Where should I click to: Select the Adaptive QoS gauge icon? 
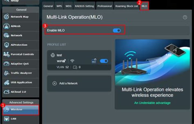point(6,64)
